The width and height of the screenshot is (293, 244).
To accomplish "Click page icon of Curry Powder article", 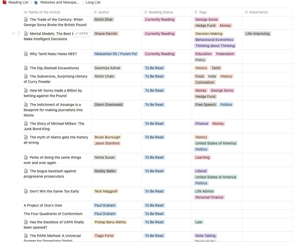I will point(26,76).
